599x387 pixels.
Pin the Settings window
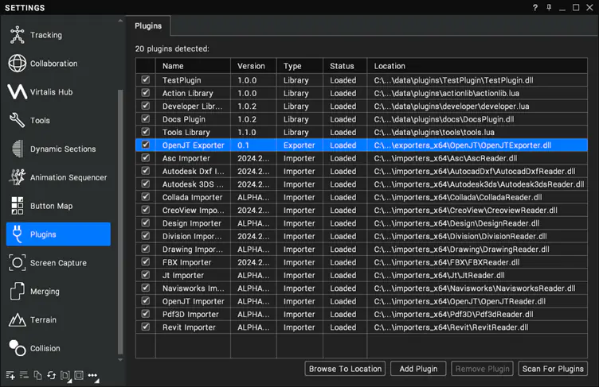point(549,8)
